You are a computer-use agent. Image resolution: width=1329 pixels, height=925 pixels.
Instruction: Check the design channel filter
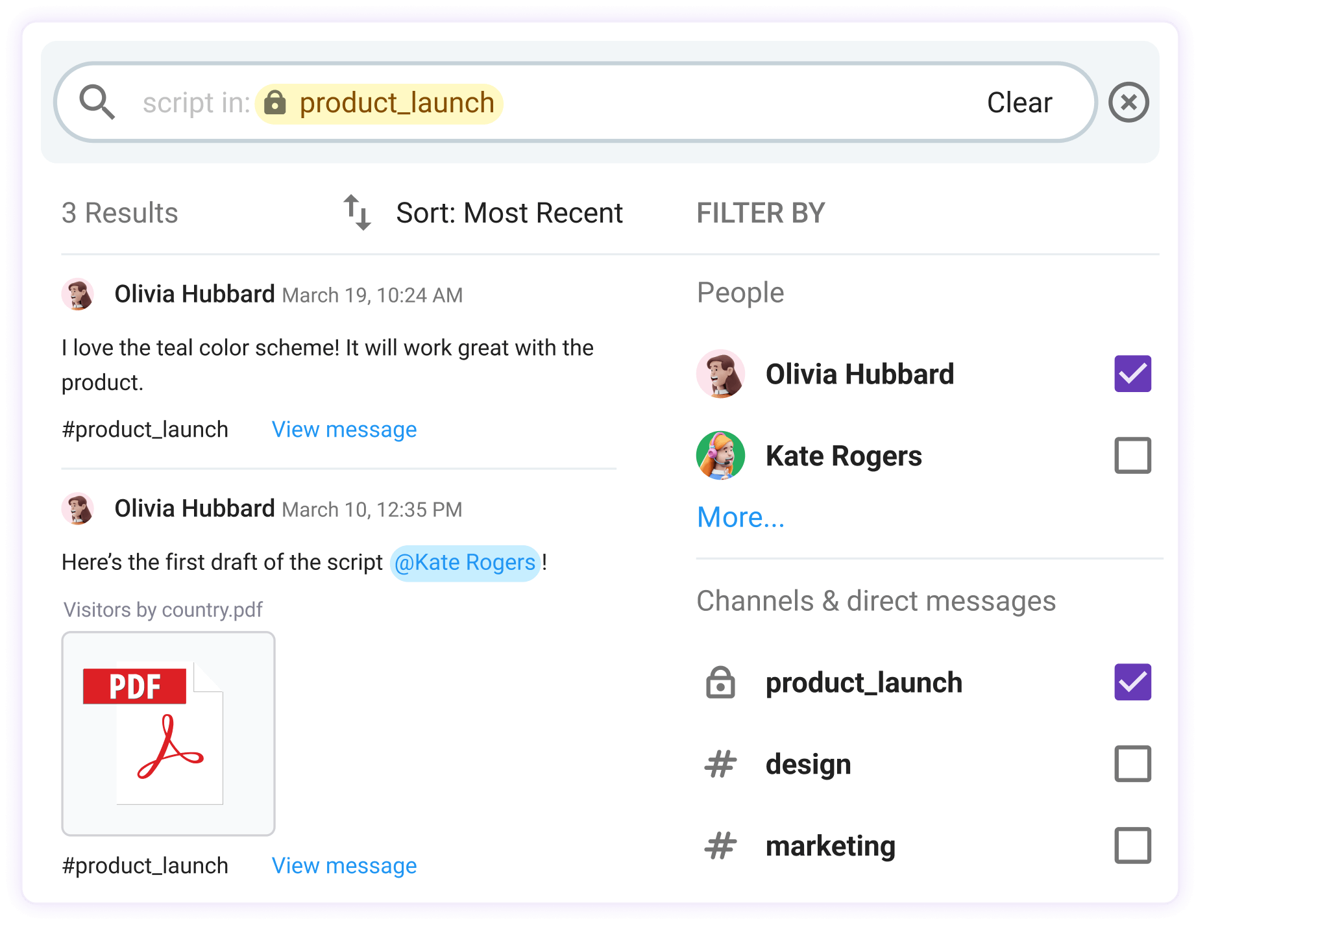(1132, 764)
